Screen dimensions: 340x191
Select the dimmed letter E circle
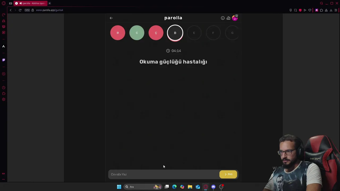194,33
